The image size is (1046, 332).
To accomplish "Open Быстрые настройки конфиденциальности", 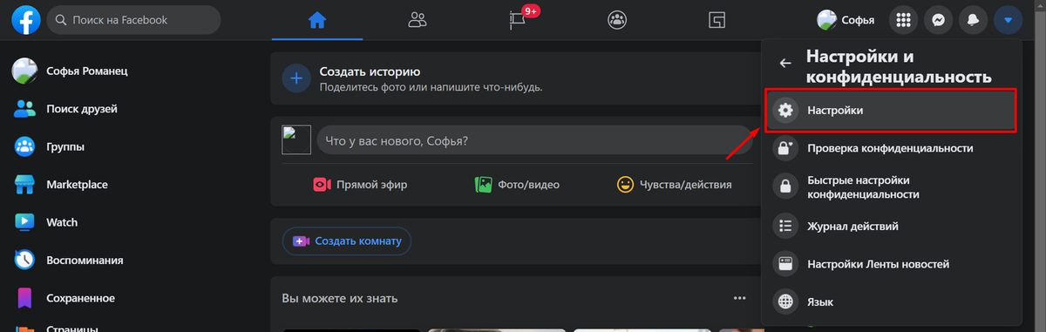I will click(891, 186).
